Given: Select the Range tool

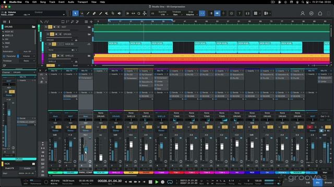Looking at the screenshot, I should pyautogui.click(x=82, y=14).
